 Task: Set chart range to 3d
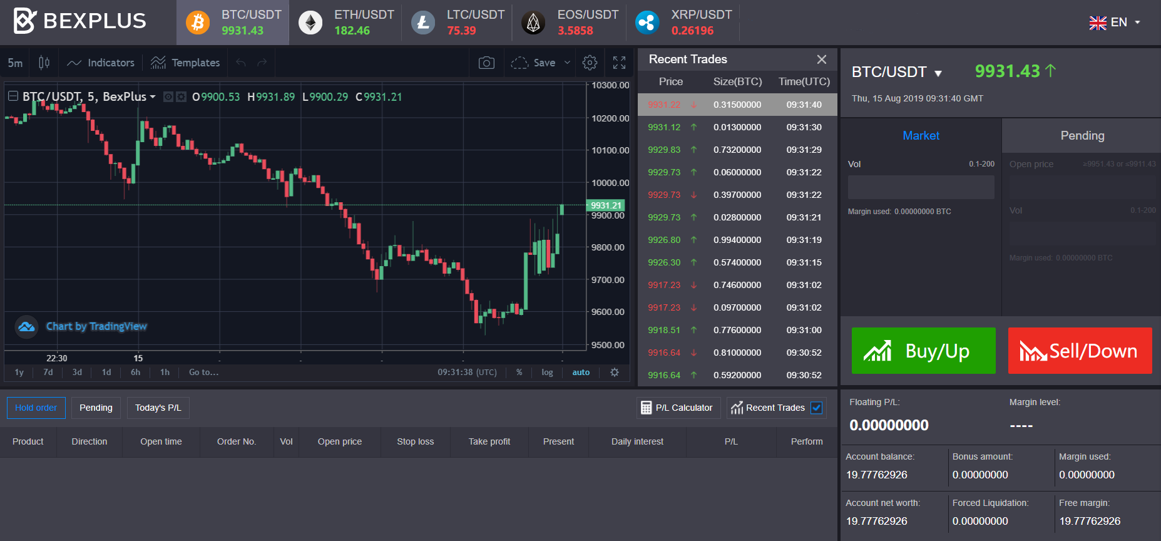point(77,372)
